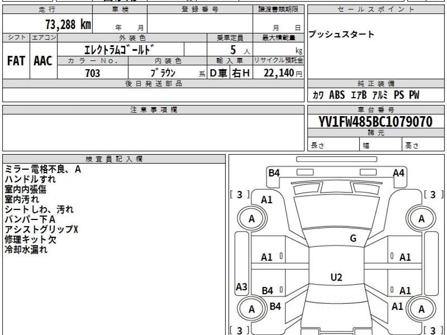Viewport: 447px width, 335px height.
Task: Click the exterior color エレクトラムゴールド
Action: [120, 49]
